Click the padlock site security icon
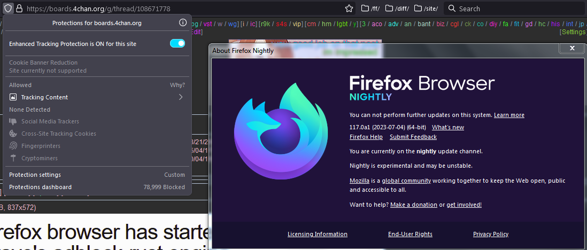 (x=19, y=8)
